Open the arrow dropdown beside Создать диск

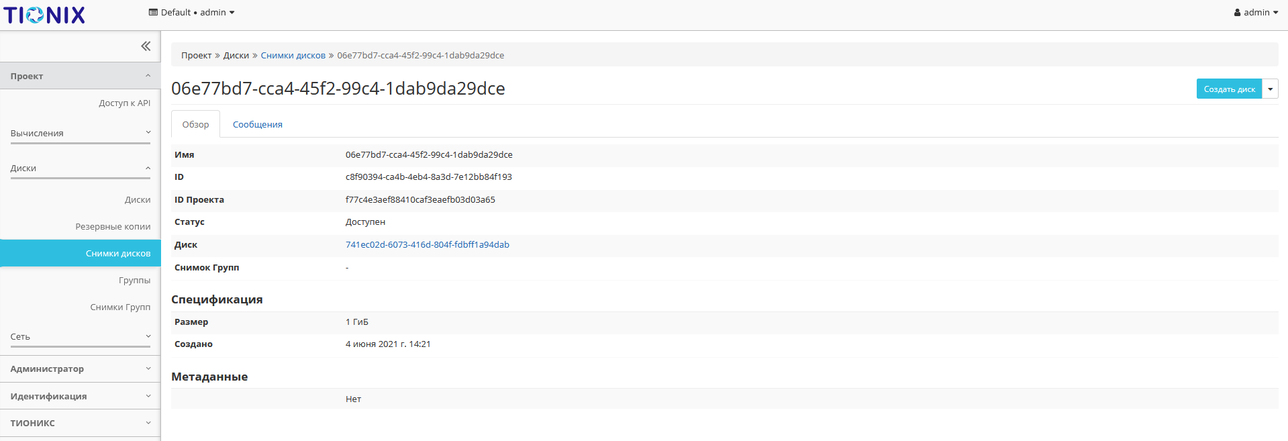tap(1270, 89)
